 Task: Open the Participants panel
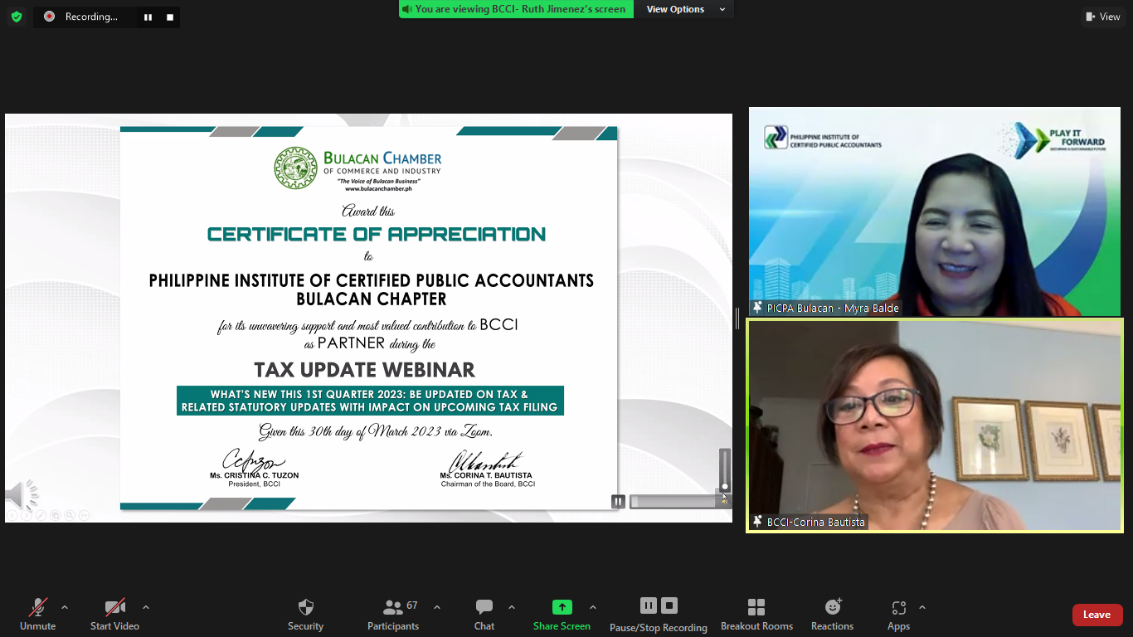click(x=393, y=615)
